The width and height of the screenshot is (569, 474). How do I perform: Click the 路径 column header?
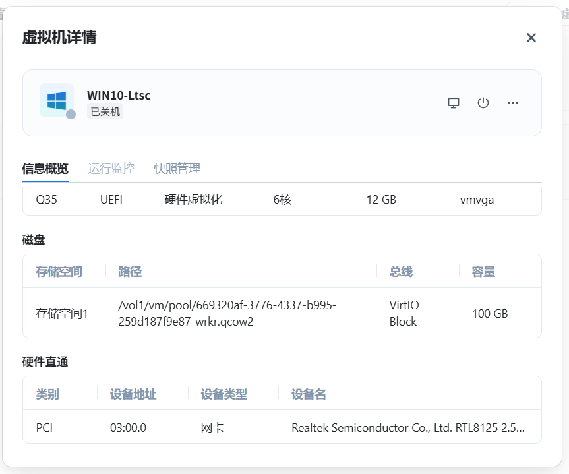click(x=130, y=272)
